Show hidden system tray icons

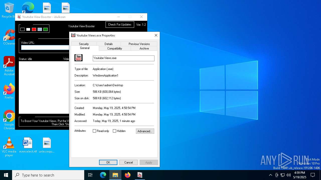click(270, 175)
